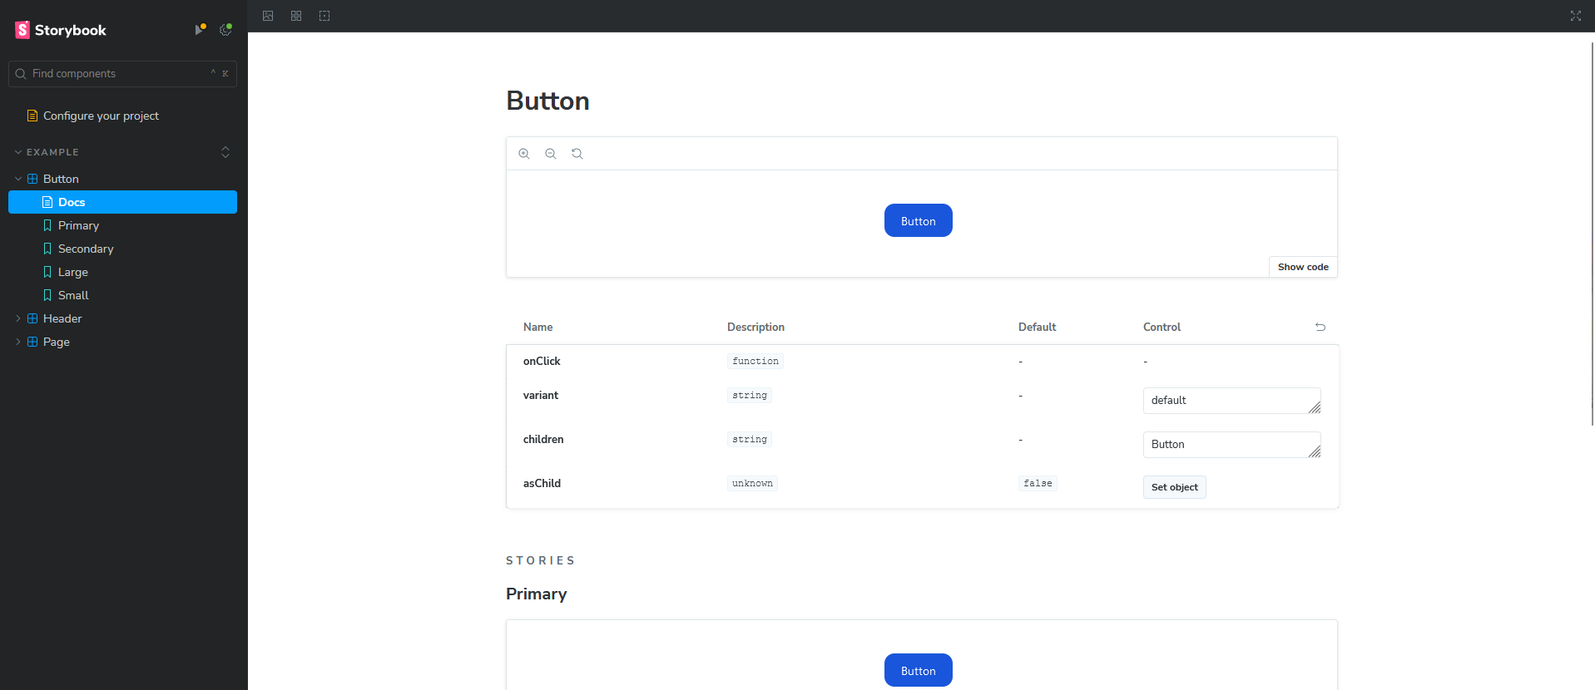Click the Storybook logo
The height and width of the screenshot is (690, 1595).
click(61, 30)
